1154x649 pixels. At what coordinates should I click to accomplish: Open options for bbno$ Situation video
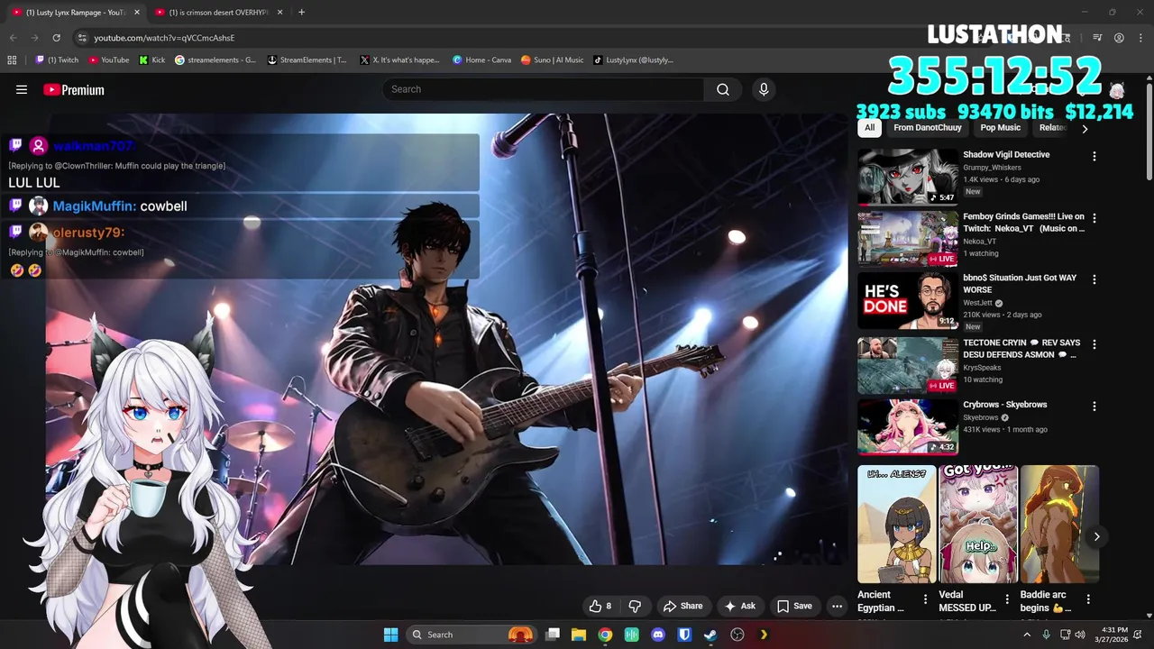(1094, 279)
